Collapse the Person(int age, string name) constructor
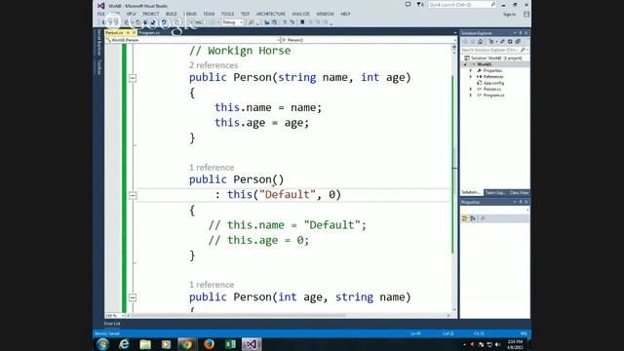This screenshot has width=624, height=351. 133,297
